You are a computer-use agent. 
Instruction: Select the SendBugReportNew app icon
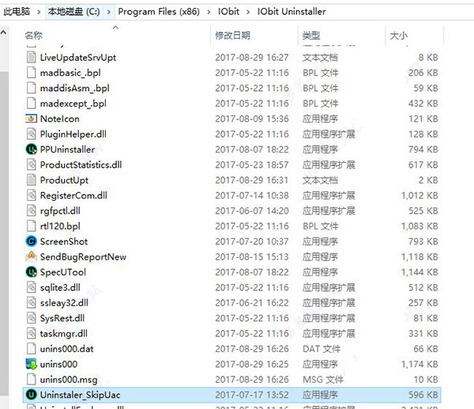31,257
